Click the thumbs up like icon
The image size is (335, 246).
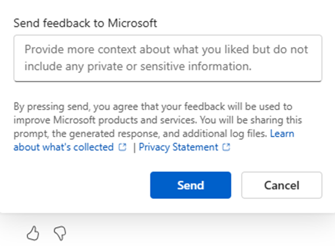click(x=33, y=234)
